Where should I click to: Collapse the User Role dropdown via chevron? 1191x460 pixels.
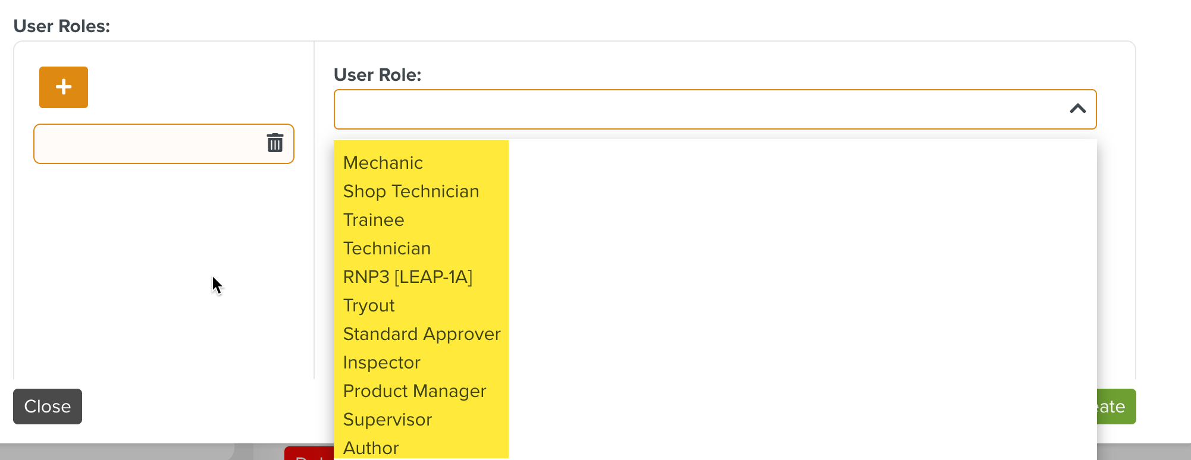pos(1076,108)
